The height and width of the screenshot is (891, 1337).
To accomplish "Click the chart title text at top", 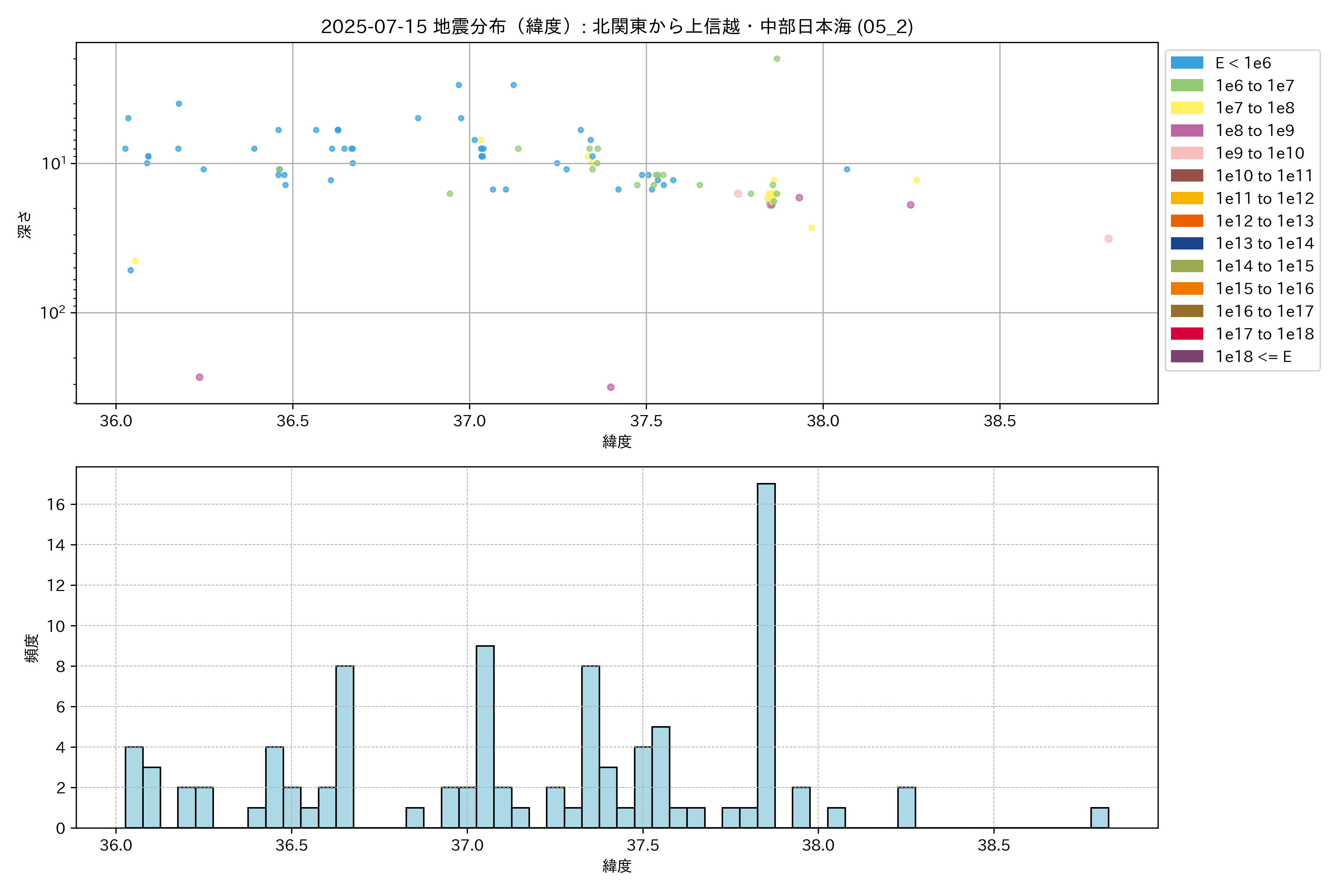I will tap(617, 27).
